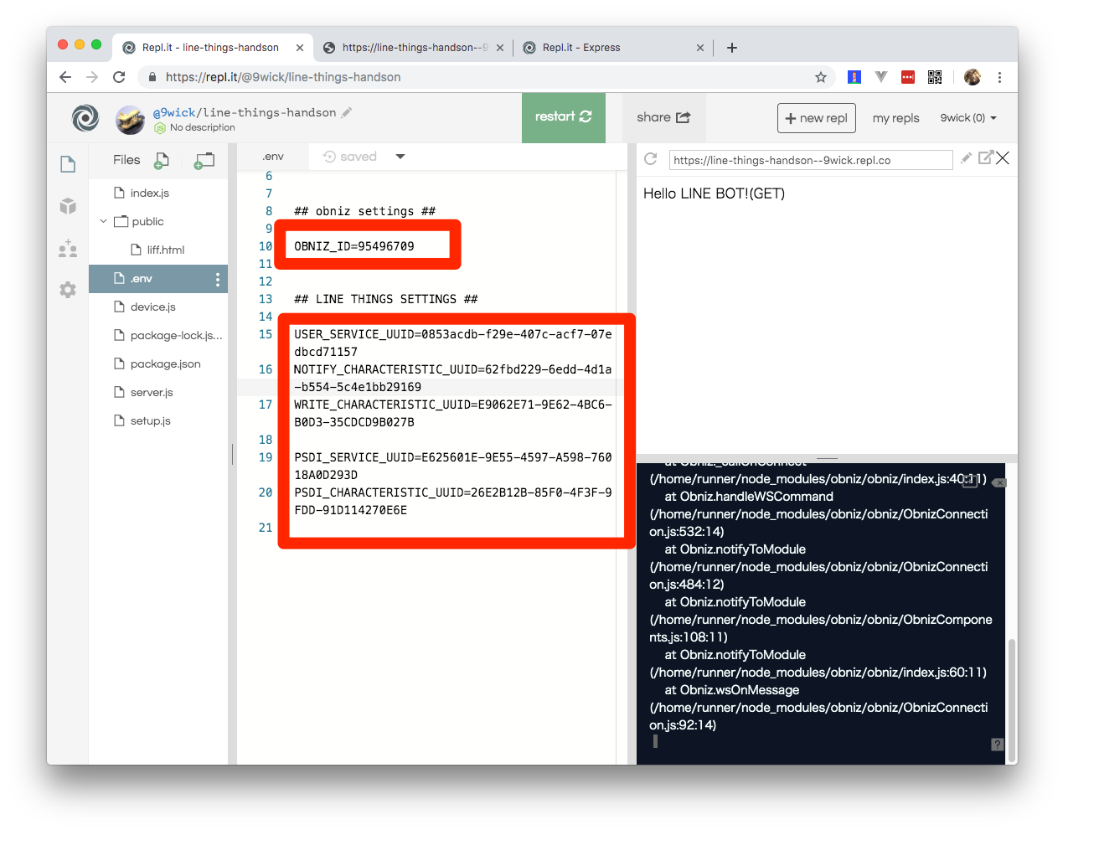Click the USER_SERVICE_UUID line

(x=453, y=343)
